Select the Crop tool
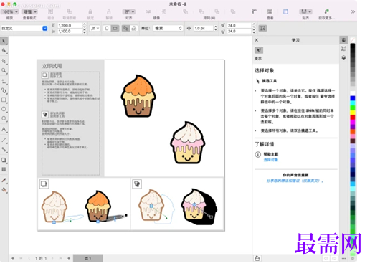This screenshot has width=375, height=266. click(4, 61)
